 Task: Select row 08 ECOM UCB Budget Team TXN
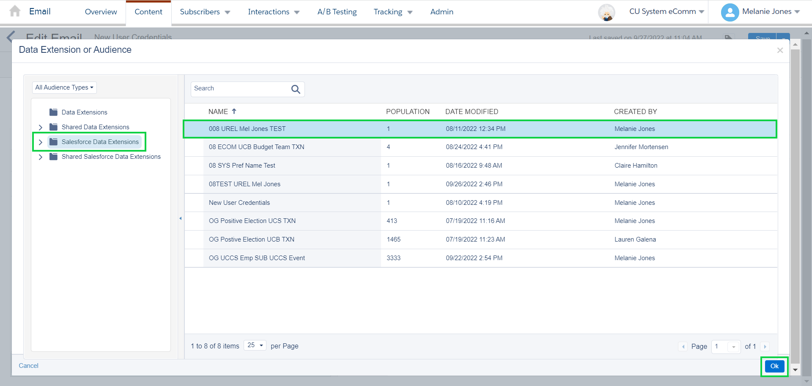(480, 147)
